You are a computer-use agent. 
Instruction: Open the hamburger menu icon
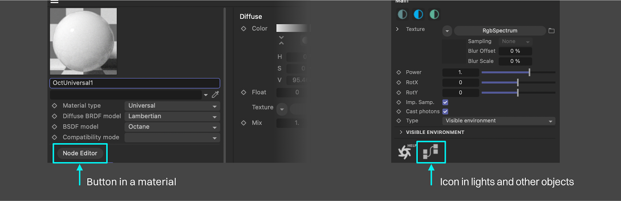point(54,2)
